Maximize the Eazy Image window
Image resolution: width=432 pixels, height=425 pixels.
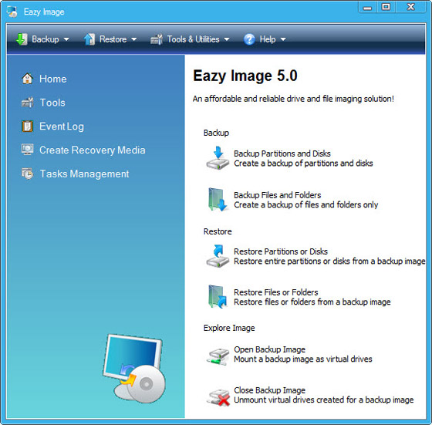tap(386, 7)
